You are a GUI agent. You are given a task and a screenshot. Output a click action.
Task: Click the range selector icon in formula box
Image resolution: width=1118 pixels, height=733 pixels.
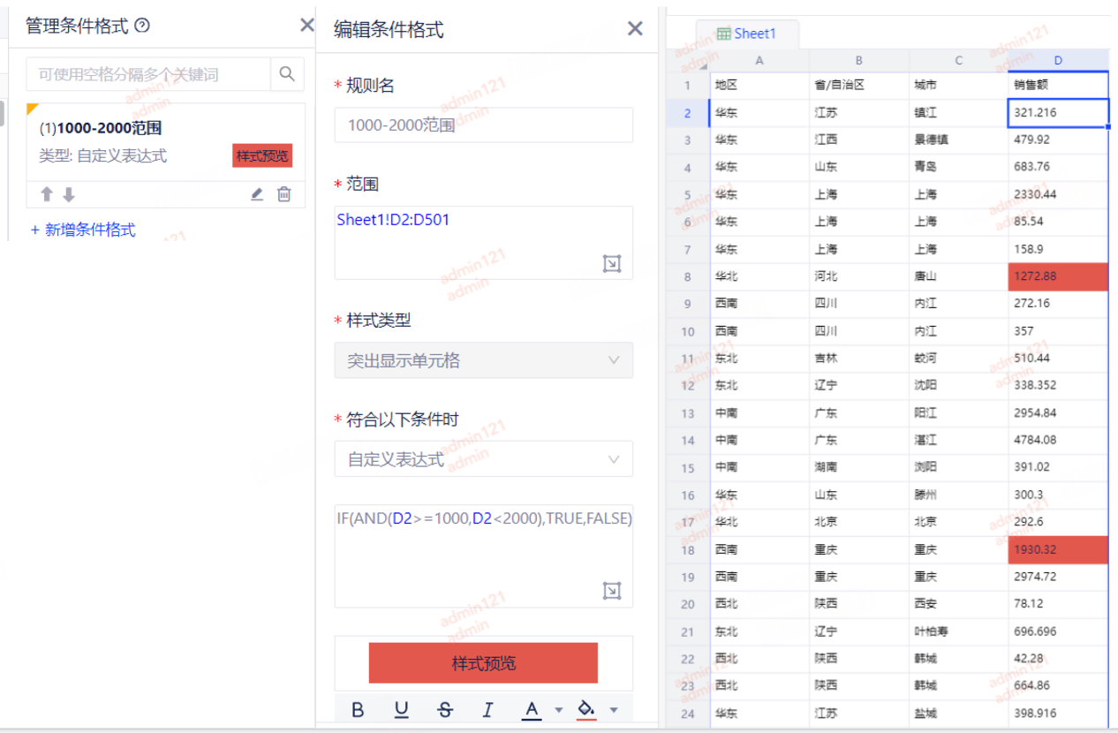point(612,591)
